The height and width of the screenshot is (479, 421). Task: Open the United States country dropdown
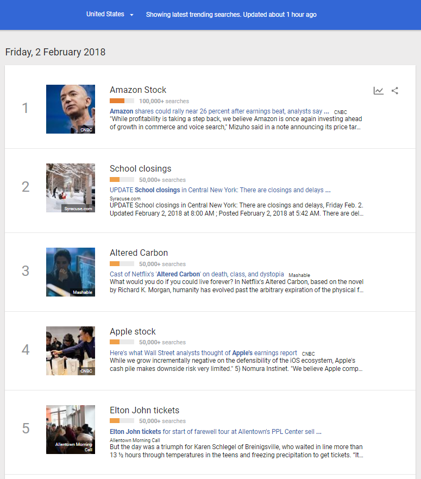[x=105, y=14]
